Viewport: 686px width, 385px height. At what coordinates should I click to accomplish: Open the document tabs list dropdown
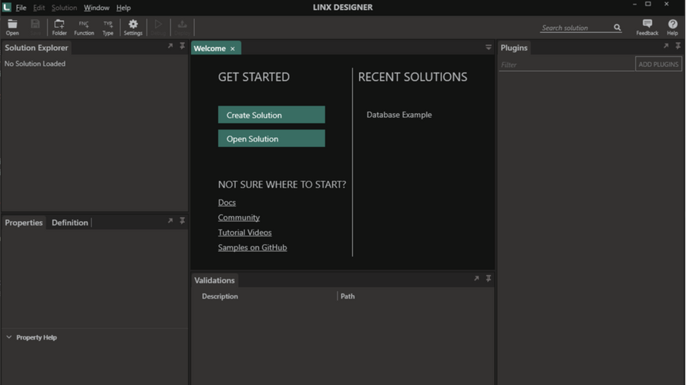(488, 47)
